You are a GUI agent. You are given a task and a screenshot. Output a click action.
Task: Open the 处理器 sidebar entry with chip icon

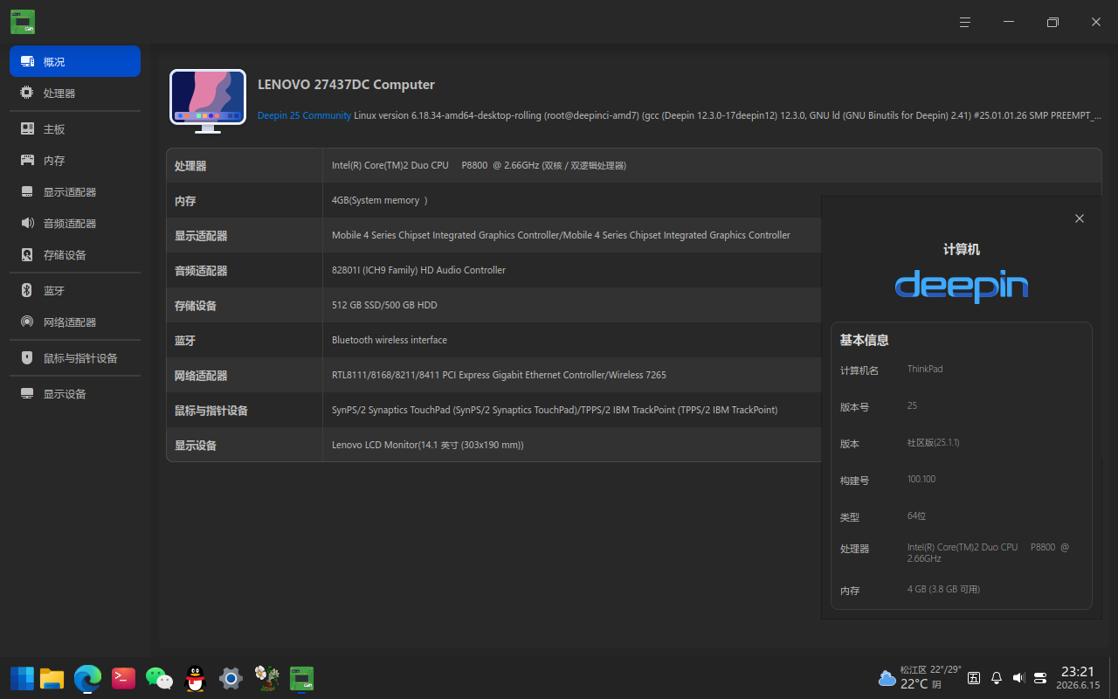pyautogui.click(x=75, y=93)
